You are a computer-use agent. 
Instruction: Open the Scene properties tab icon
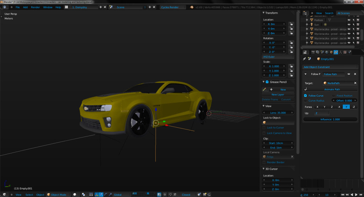click(x=322, y=52)
